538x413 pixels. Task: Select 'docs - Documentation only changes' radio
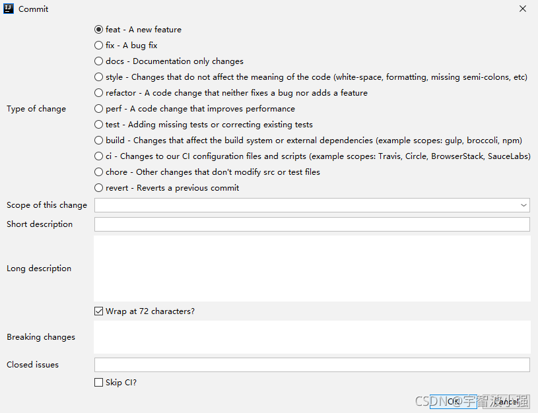99,61
